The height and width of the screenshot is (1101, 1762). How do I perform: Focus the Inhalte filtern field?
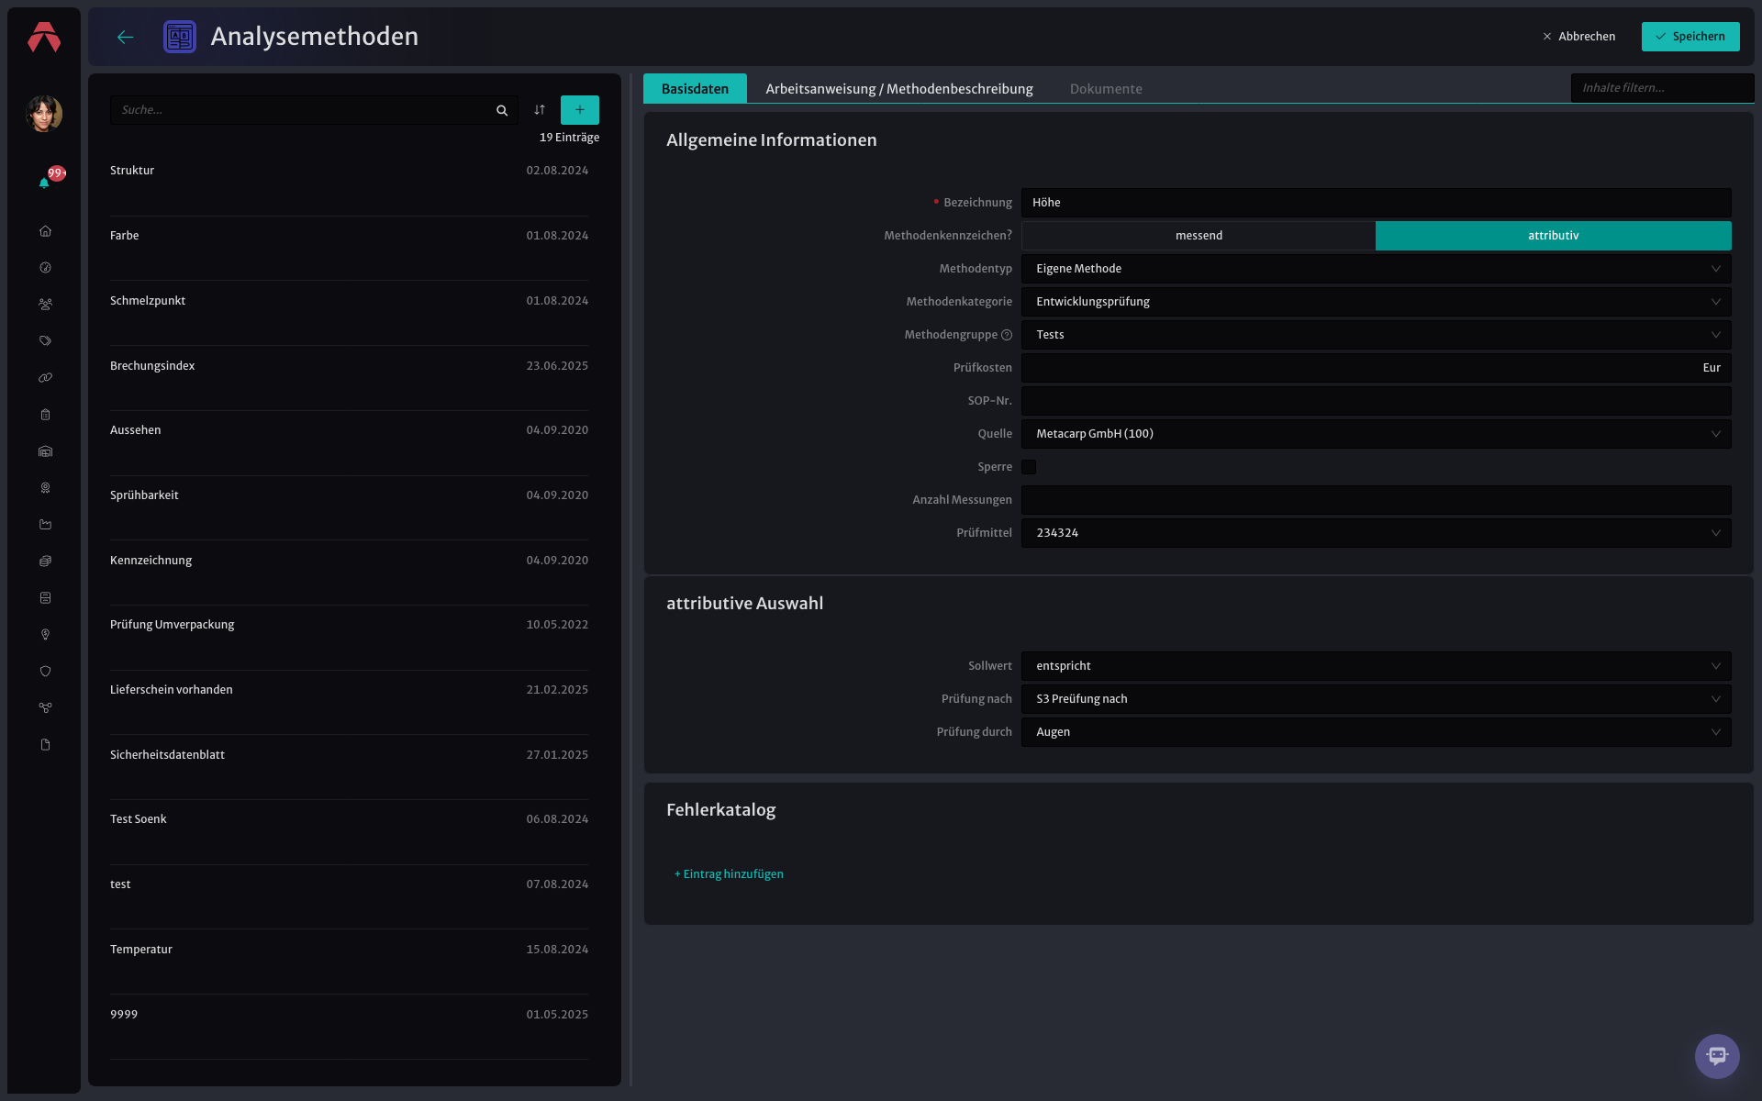1662,88
